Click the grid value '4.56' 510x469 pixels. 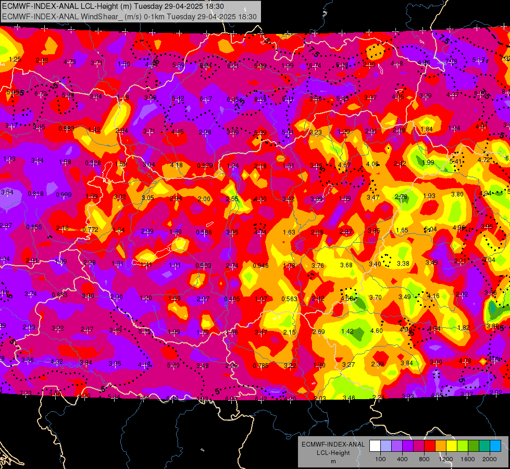347,299
